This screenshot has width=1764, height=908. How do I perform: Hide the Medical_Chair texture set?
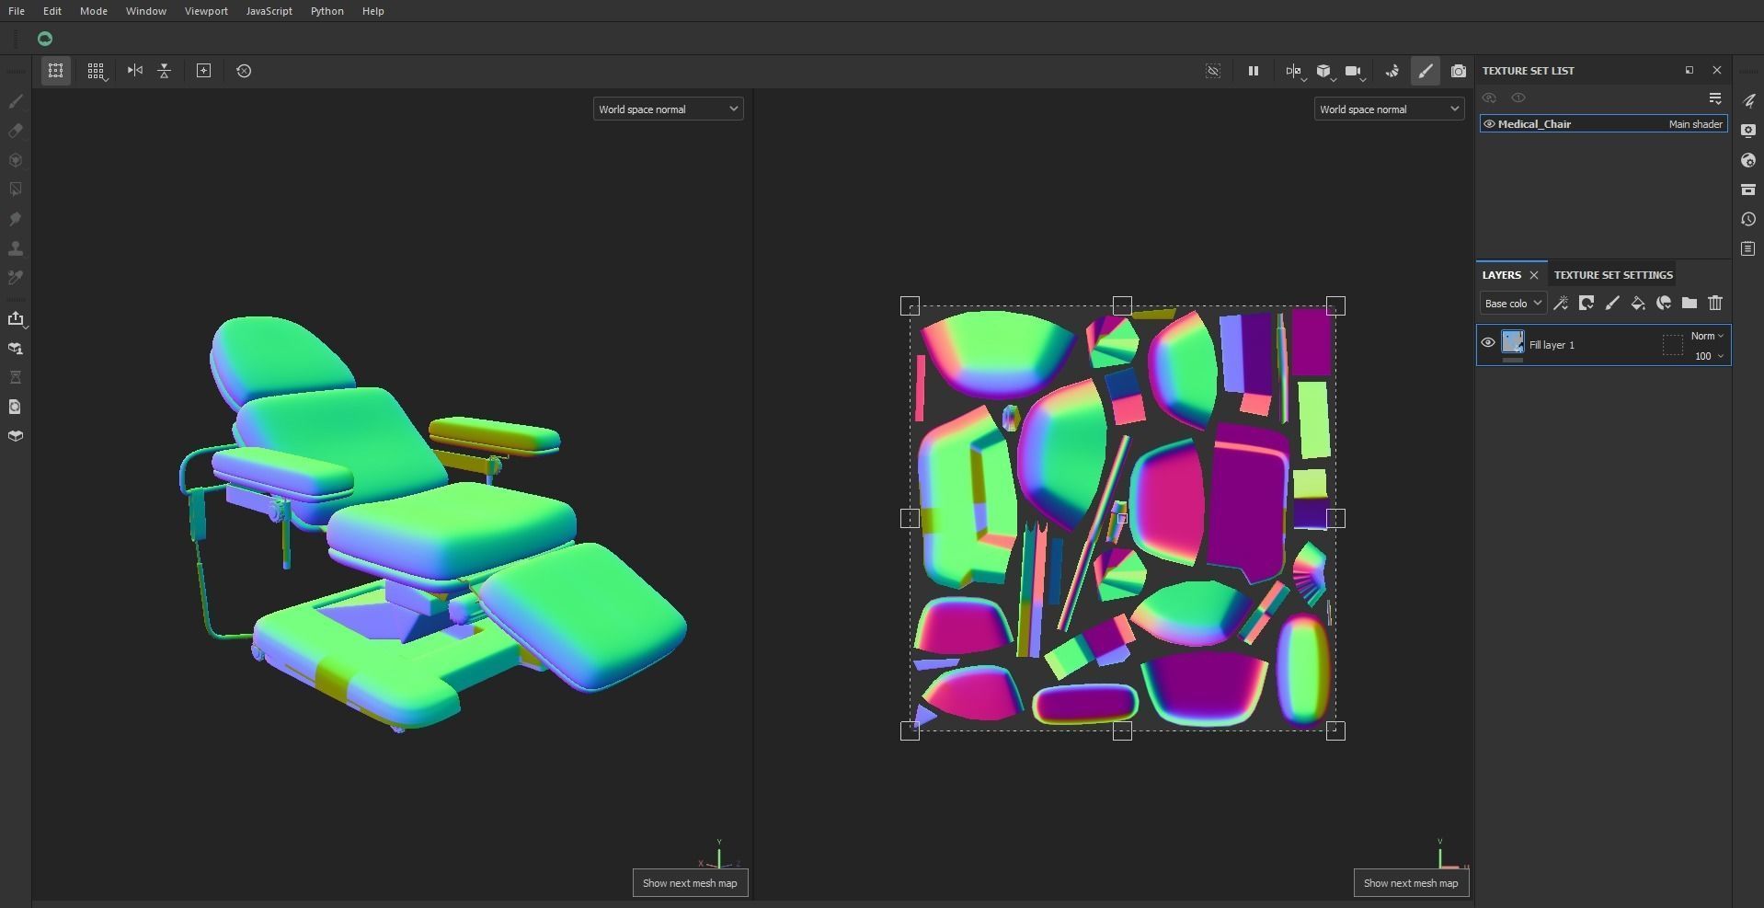tap(1489, 124)
